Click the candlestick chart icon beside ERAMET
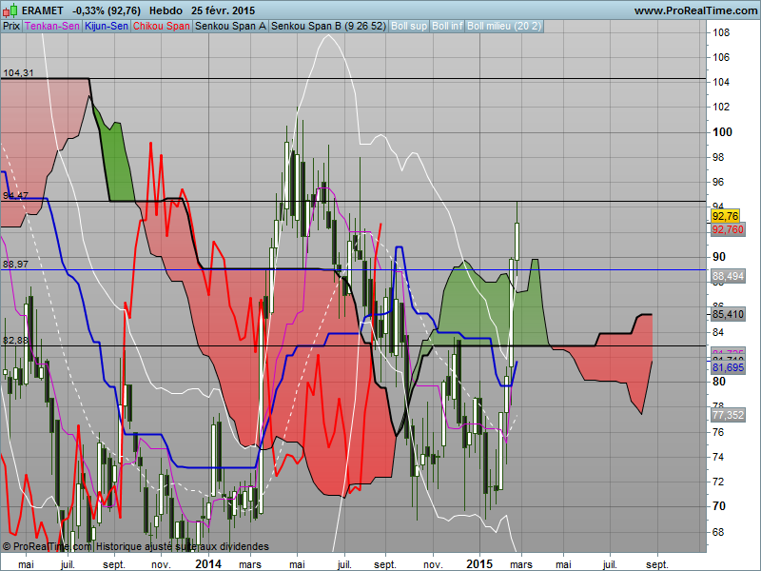Viewport: 761px width, 571px height. point(10,10)
